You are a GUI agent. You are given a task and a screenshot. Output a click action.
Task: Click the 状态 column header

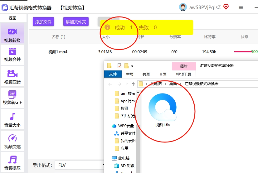[x=244, y=37]
